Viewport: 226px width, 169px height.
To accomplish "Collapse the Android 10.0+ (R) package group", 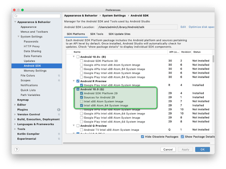I will click(74, 57).
